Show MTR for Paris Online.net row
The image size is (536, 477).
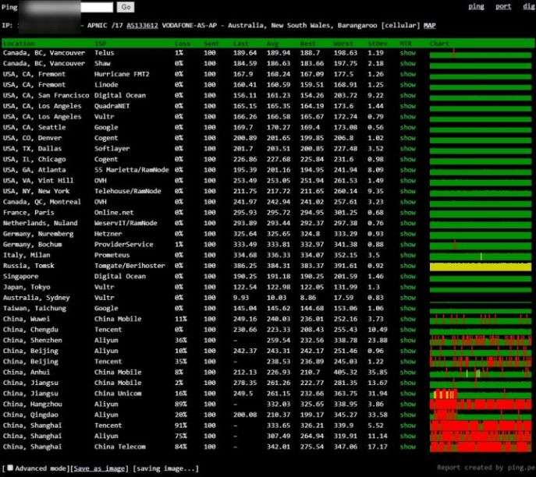coord(408,213)
